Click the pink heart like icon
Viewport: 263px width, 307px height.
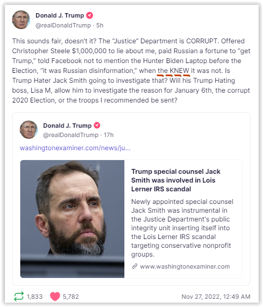click(55, 297)
